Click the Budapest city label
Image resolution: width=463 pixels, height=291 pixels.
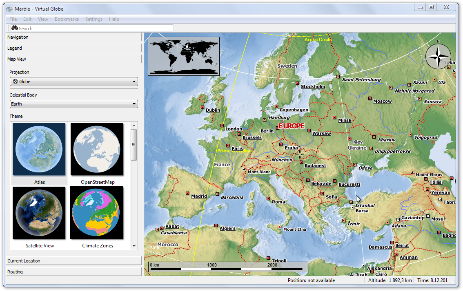tap(315, 166)
